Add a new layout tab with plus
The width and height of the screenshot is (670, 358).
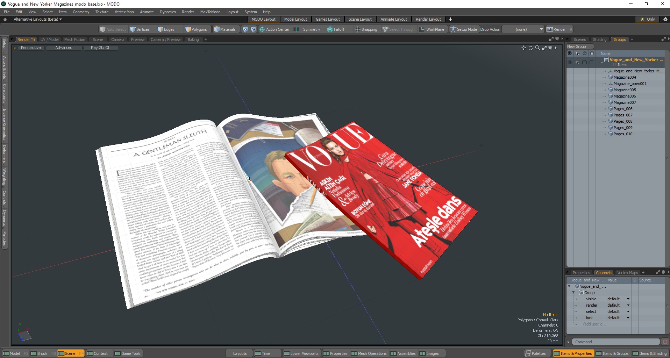(450, 19)
